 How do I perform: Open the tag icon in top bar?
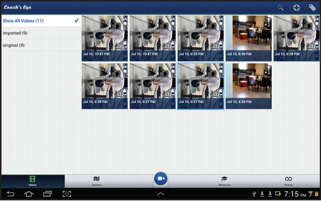click(x=312, y=8)
